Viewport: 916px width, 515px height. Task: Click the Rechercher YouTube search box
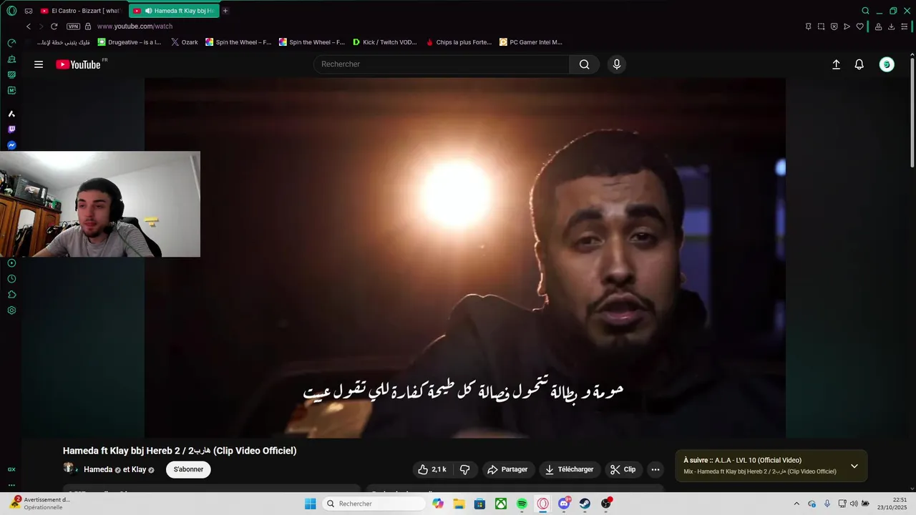tap(442, 64)
